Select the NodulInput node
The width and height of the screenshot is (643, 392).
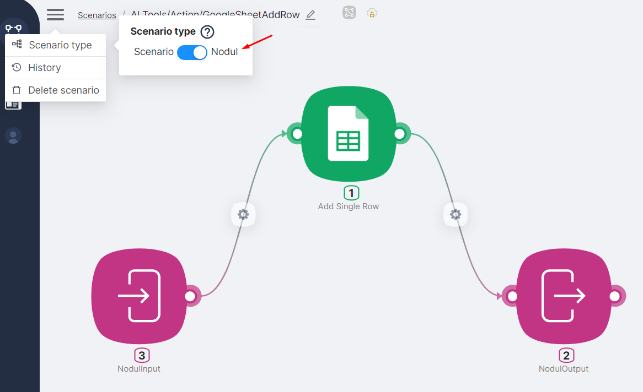click(138, 296)
